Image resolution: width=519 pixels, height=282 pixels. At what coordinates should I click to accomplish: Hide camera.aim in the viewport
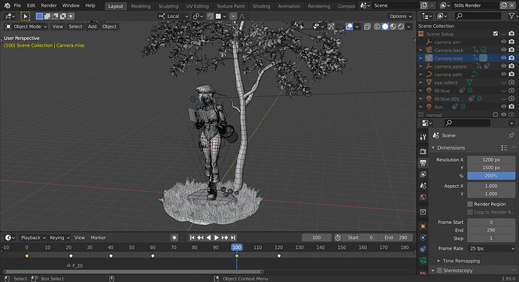coord(503,42)
